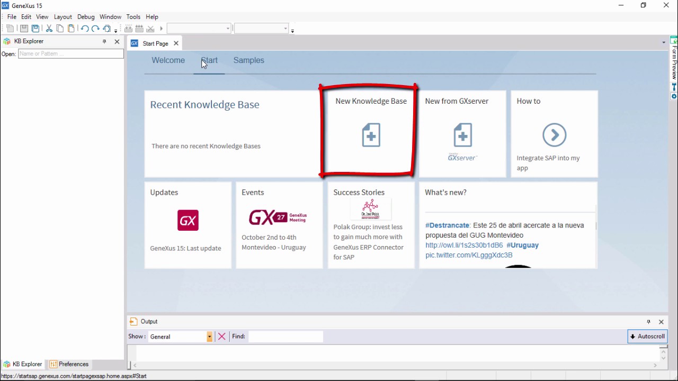Open the File menu
The image size is (678, 381).
[12, 17]
